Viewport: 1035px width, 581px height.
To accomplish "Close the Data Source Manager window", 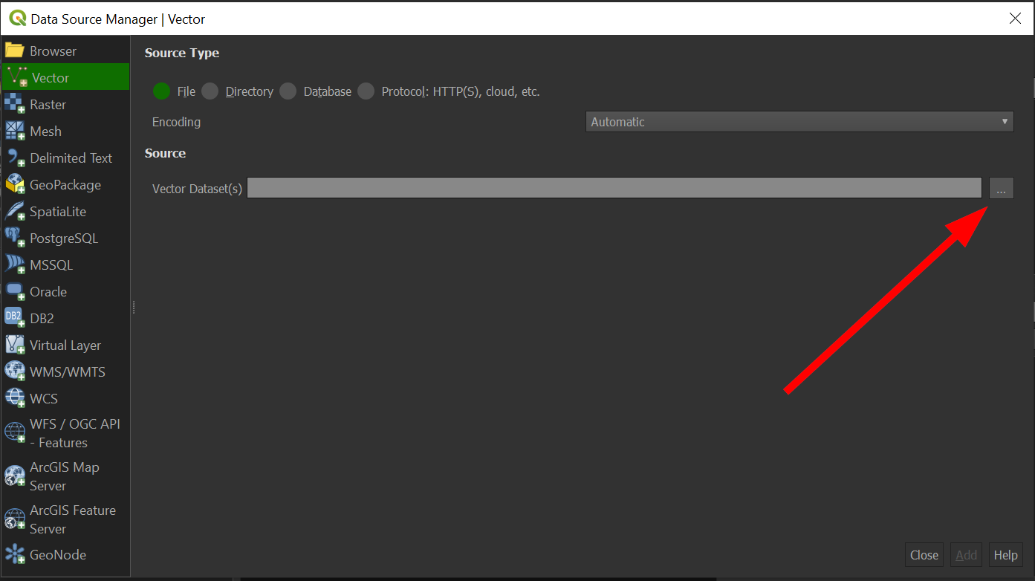I will [1015, 19].
